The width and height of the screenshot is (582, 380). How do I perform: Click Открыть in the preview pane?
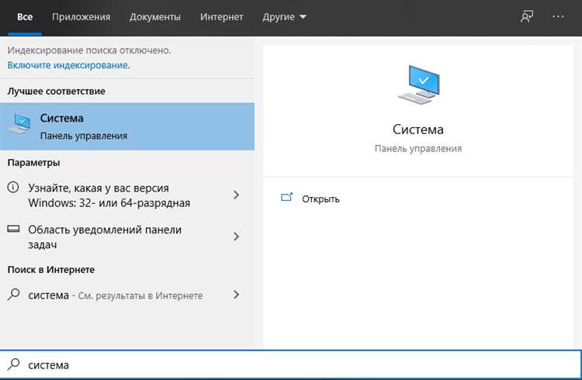click(x=320, y=199)
